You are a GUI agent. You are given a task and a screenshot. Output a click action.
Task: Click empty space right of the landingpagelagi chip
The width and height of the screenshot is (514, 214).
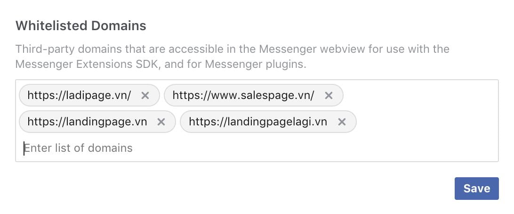pyautogui.click(x=424, y=122)
